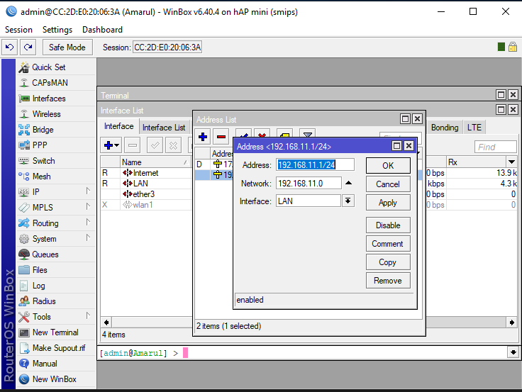Screen dimensions: 522x392
Task: Add new address with blue plus
Action: (203, 137)
